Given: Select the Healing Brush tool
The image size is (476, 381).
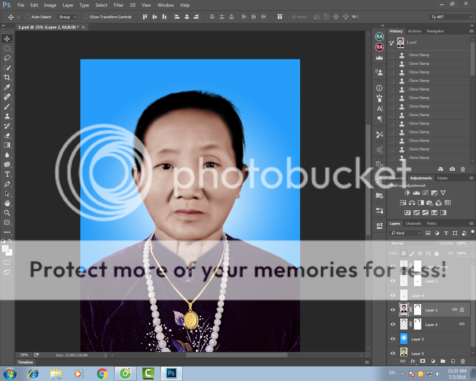Looking at the screenshot, I should 7,97.
